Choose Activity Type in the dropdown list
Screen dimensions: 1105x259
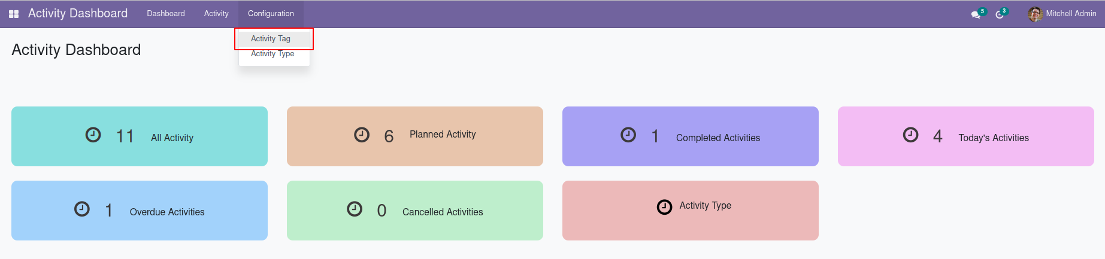tap(273, 54)
